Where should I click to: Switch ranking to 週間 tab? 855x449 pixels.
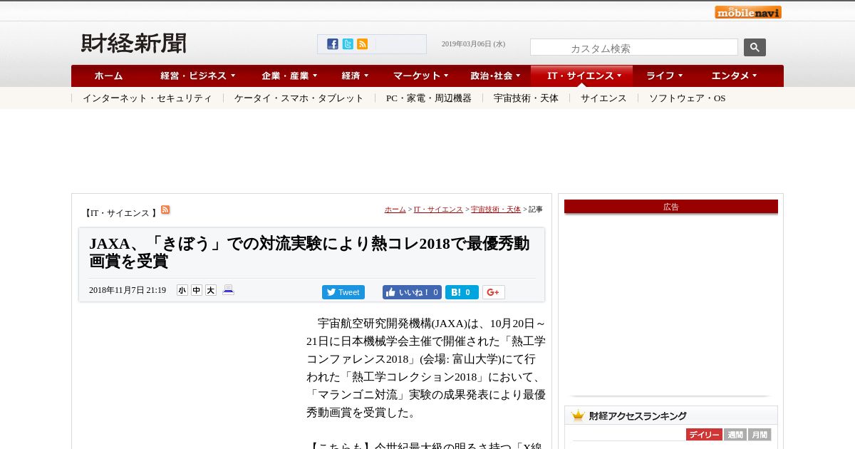735,435
